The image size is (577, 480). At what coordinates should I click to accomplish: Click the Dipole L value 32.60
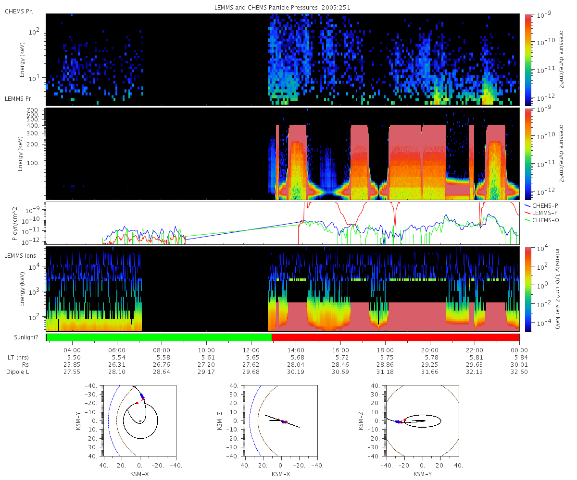[519, 372]
